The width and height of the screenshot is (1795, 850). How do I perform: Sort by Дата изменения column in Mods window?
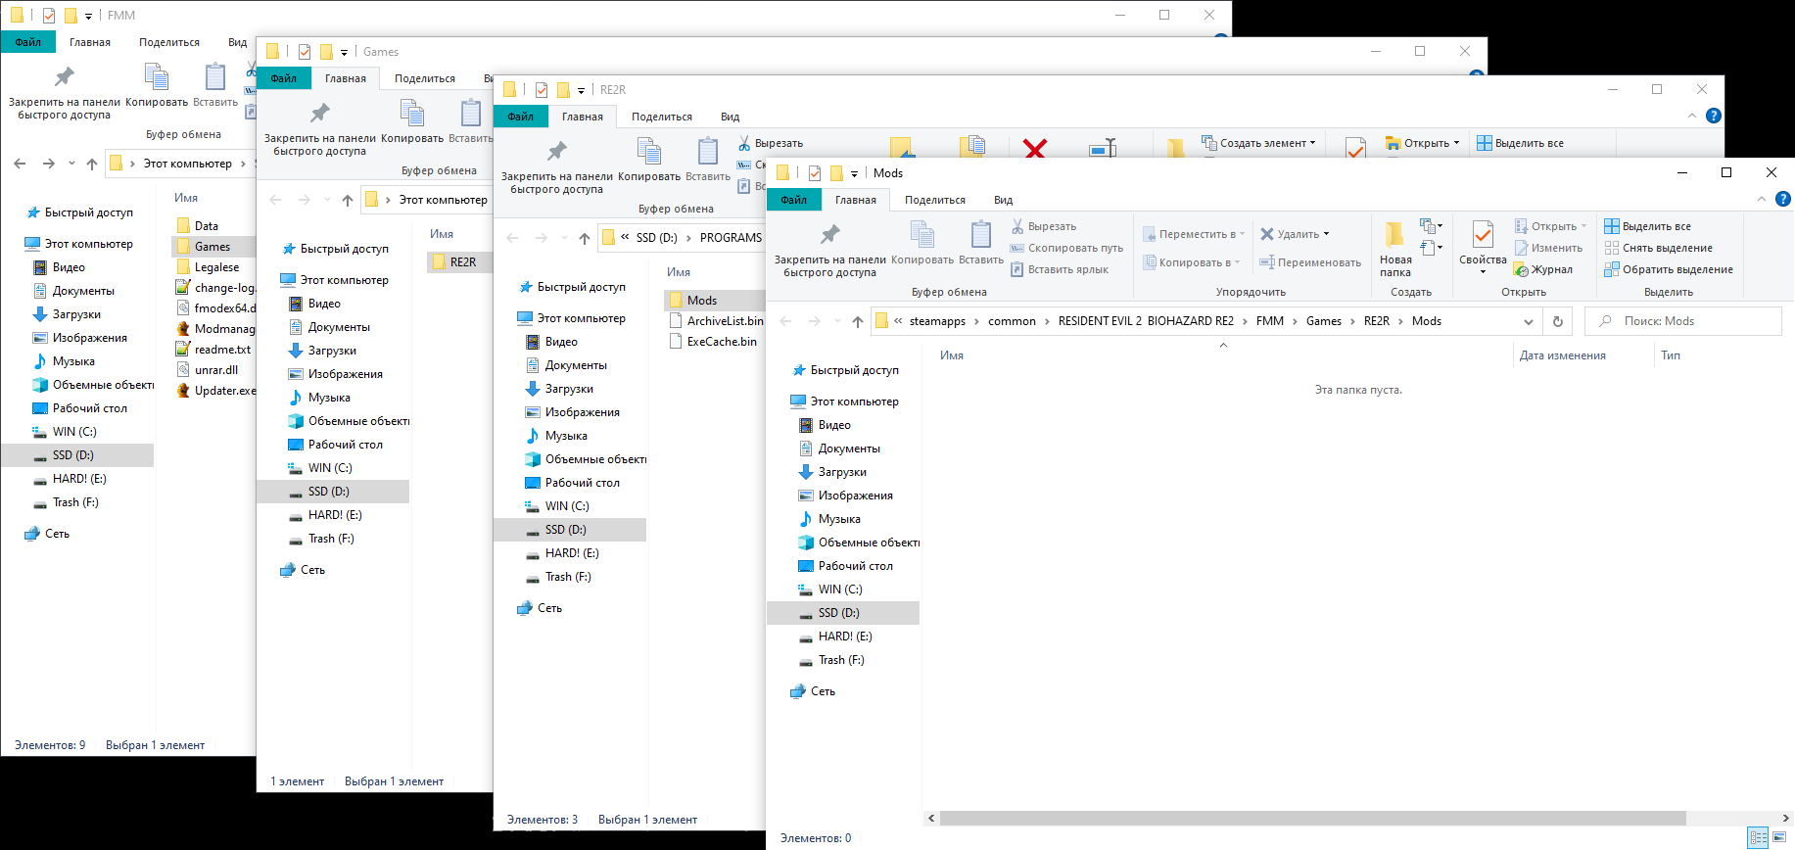pyautogui.click(x=1563, y=355)
